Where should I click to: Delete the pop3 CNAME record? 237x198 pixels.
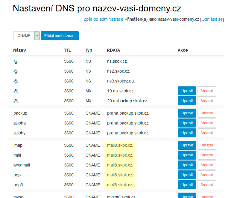pyautogui.click(x=206, y=185)
